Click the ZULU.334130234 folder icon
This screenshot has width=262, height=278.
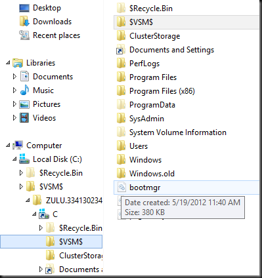[x=37, y=201]
